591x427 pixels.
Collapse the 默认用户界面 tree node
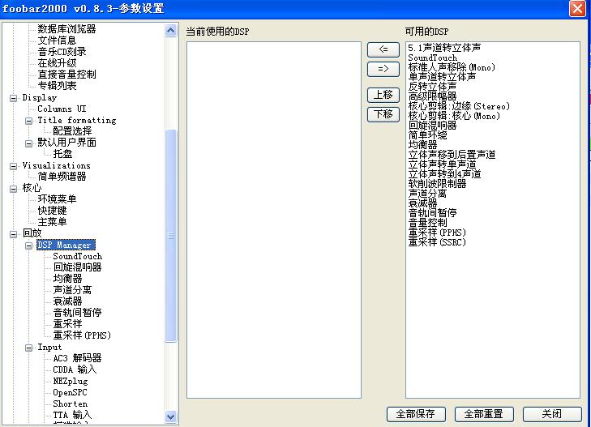tap(28, 143)
